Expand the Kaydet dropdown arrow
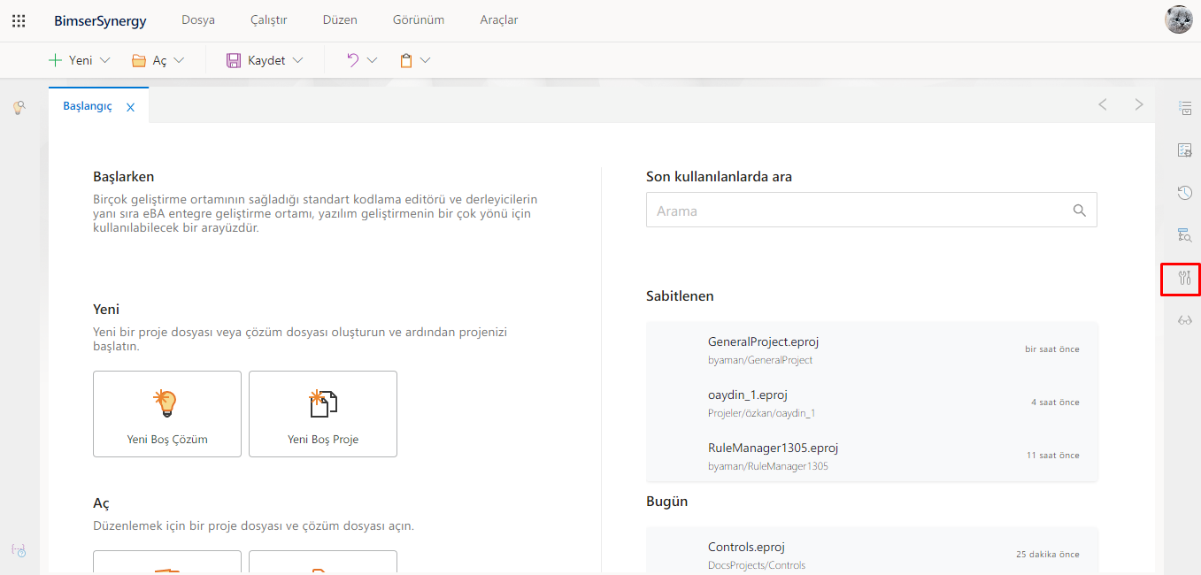Screen dimensions: 1201x575 [x=297, y=60]
